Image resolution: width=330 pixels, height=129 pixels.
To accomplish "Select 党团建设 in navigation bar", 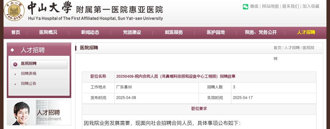I will pyautogui.click(x=132, y=32).
